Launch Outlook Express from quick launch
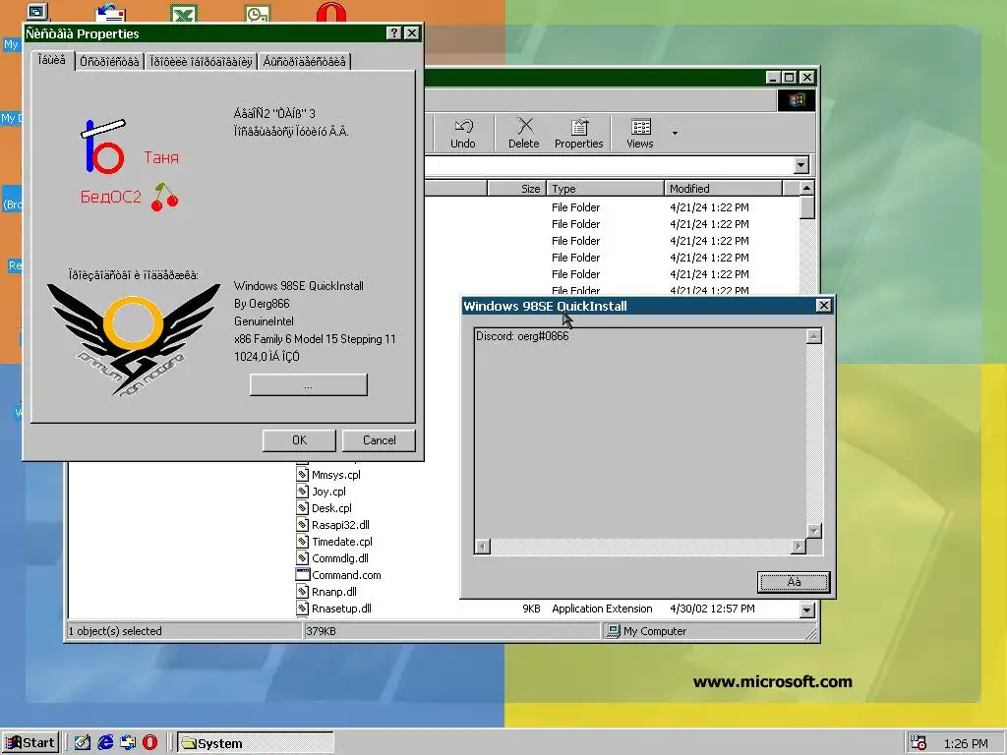Screen dimensions: 1007x755 (x=128, y=743)
